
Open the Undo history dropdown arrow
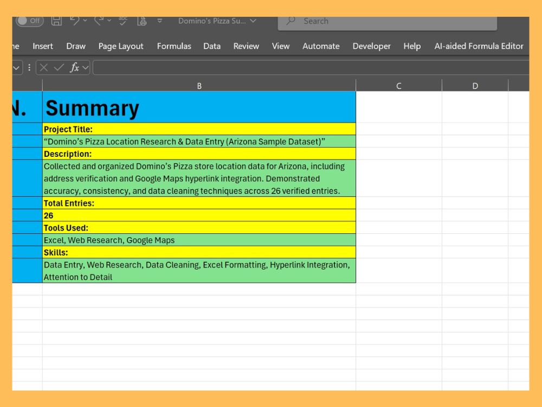85,21
